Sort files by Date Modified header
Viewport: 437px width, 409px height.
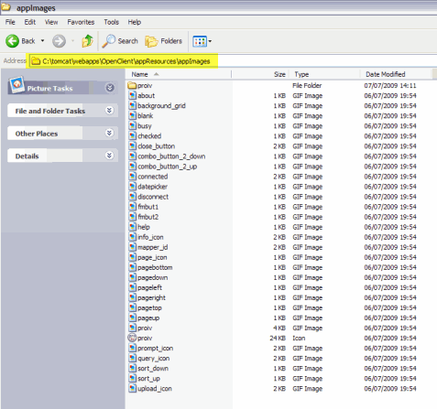pos(395,74)
